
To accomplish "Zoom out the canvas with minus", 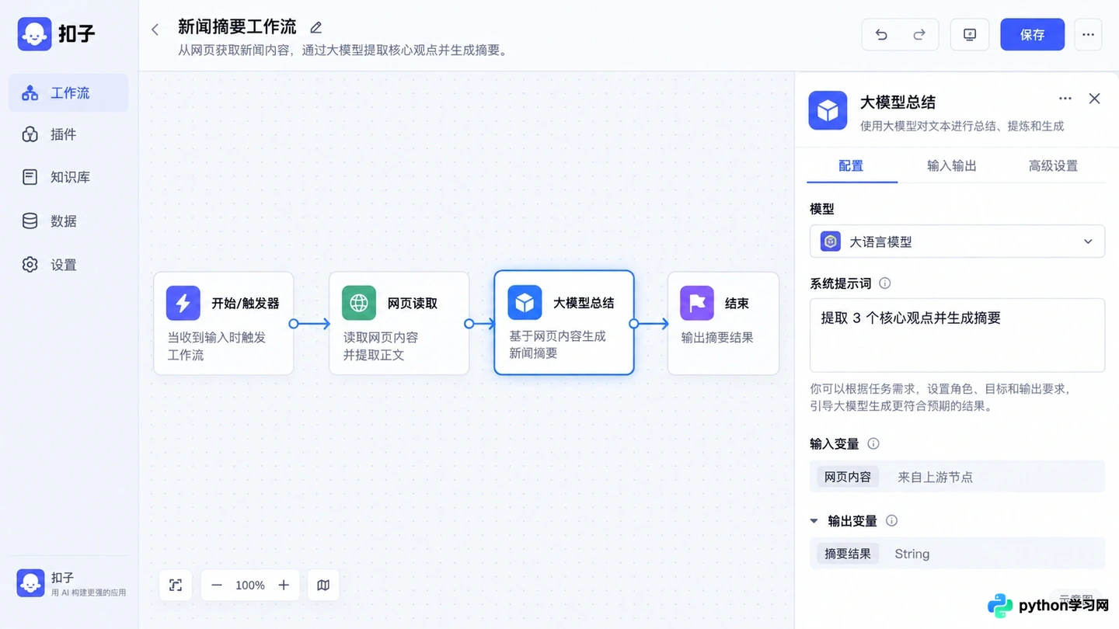I will (x=217, y=586).
